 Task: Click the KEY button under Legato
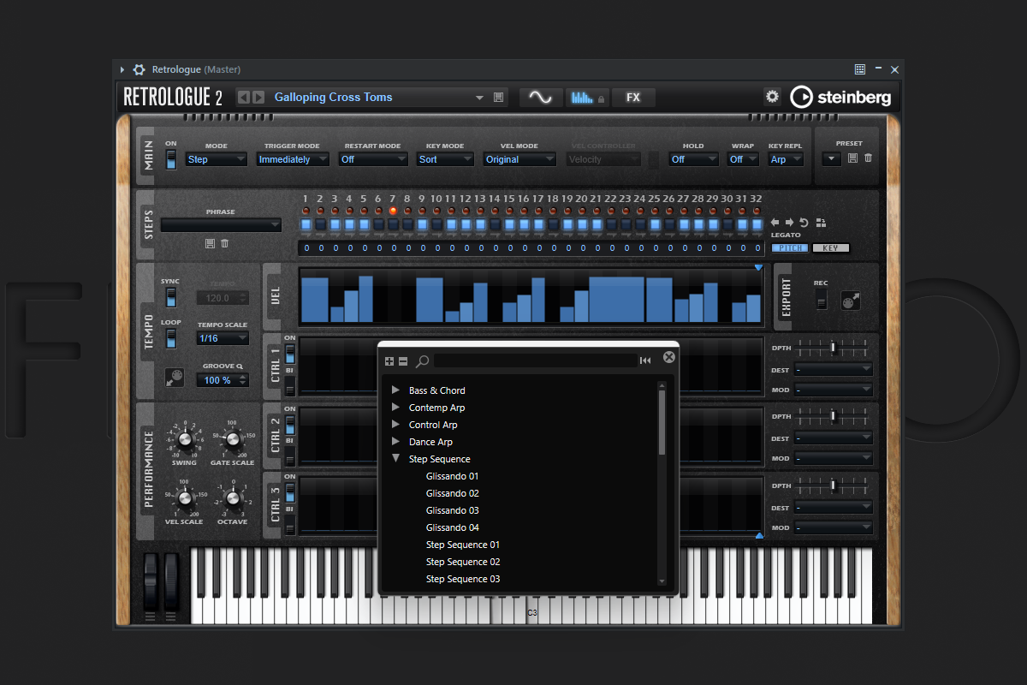click(x=830, y=248)
